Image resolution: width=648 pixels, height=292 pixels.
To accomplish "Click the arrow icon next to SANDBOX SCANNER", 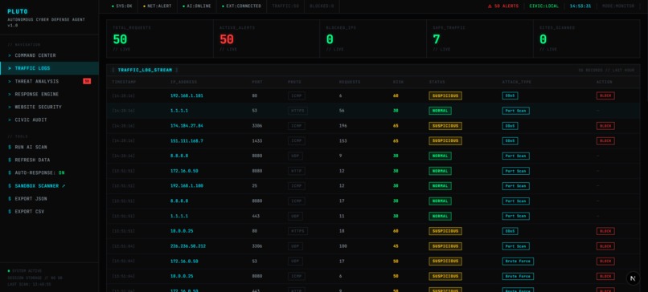I will [64, 186].
